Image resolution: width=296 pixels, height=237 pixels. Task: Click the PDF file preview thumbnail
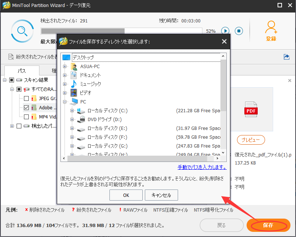point(251,109)
